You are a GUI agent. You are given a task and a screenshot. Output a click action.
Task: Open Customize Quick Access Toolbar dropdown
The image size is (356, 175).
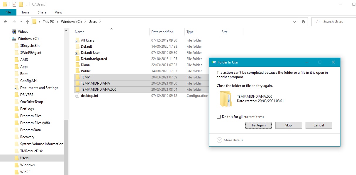click(26, 5)
